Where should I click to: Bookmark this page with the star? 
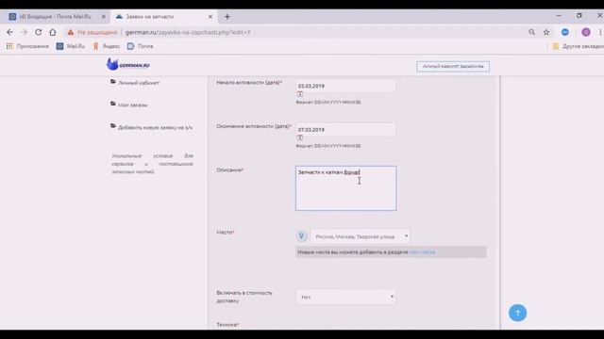click(546, 32)
